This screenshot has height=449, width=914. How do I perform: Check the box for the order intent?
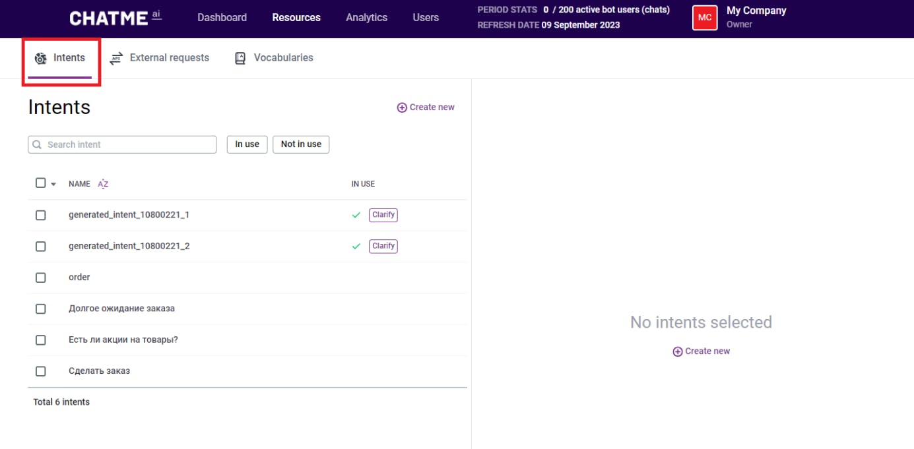pos(41,278)
